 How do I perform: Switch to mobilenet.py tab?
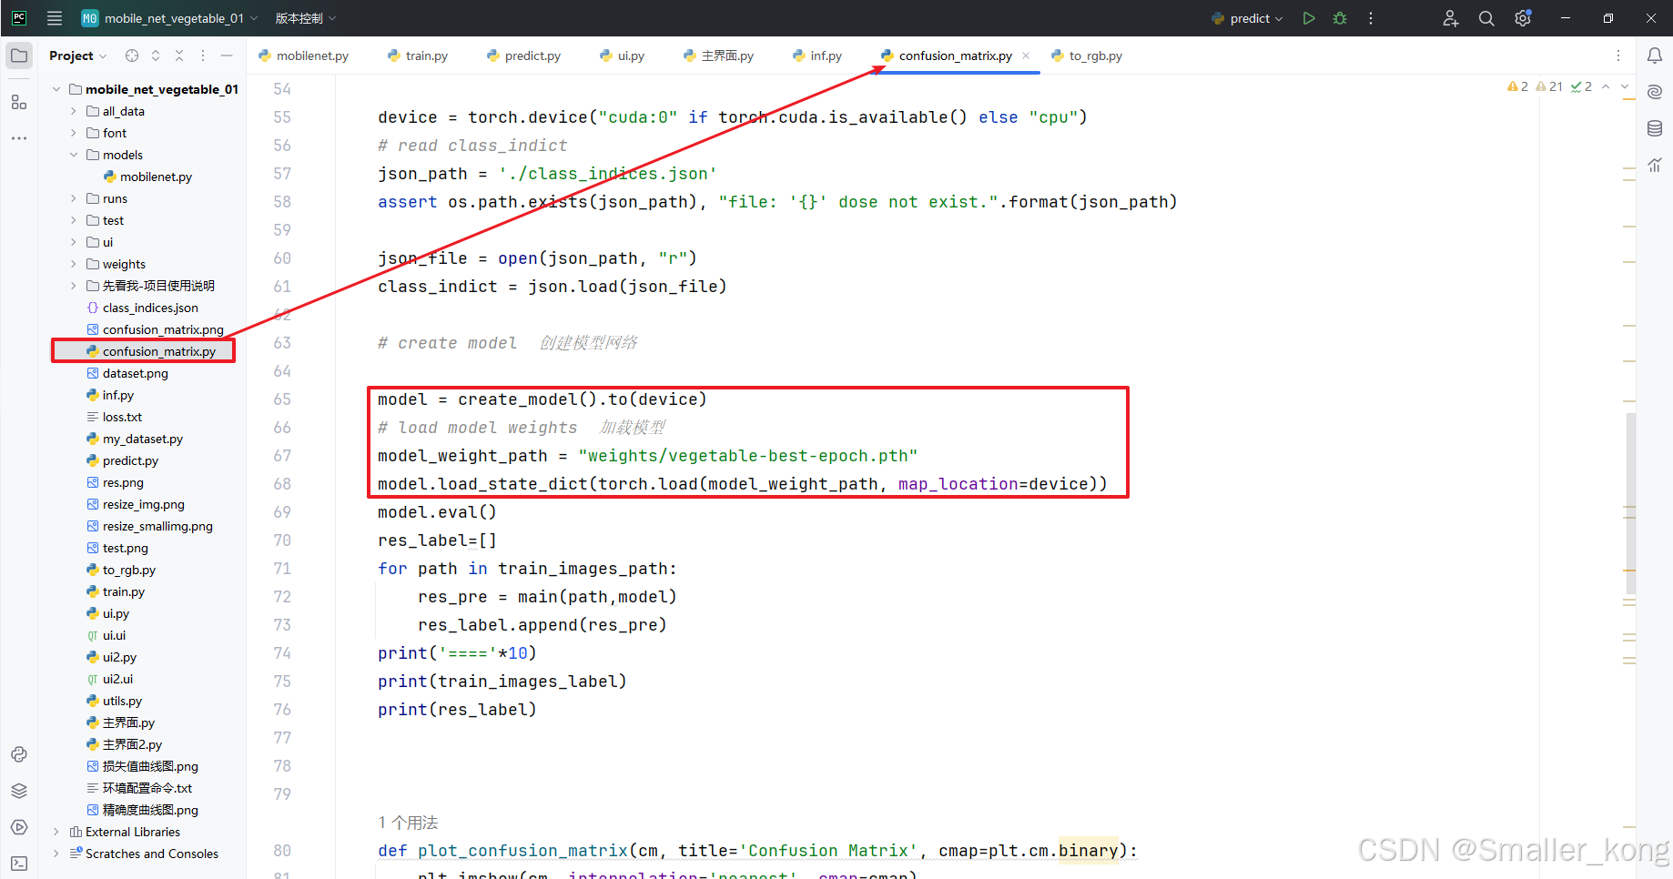[304, 56]
